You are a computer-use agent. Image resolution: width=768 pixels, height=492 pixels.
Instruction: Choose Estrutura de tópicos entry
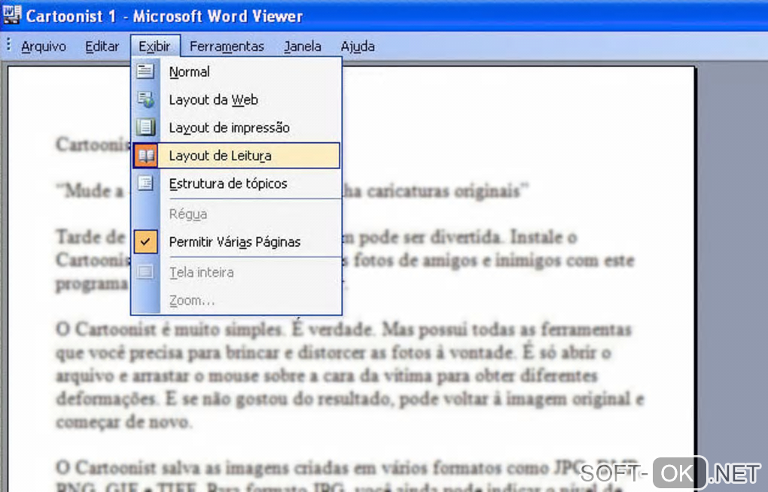(x=236, y=184)
